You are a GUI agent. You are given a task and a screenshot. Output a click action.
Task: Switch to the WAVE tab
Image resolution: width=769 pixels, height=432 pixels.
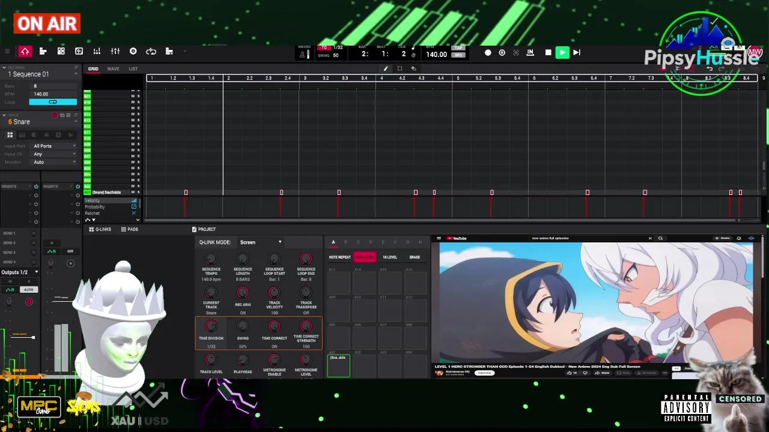pos(113,69)
